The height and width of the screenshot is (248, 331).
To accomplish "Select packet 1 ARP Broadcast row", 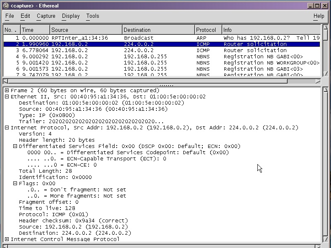I will point(162,38).
